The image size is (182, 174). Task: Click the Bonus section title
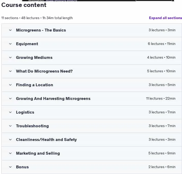[22, 167]
